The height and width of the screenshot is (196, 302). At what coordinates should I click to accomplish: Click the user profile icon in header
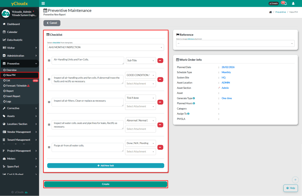pos(293,4)
